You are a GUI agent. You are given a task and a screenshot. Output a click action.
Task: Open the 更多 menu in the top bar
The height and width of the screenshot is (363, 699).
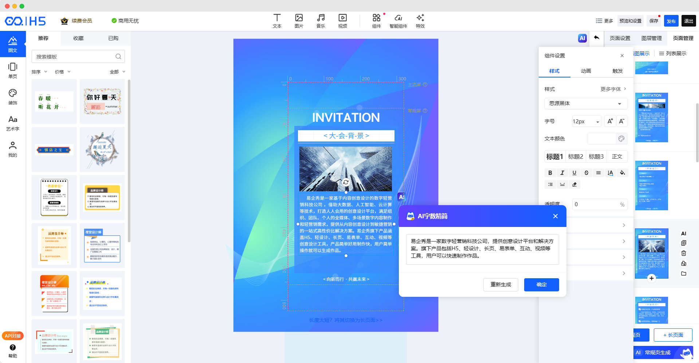(x=604, y=21)
